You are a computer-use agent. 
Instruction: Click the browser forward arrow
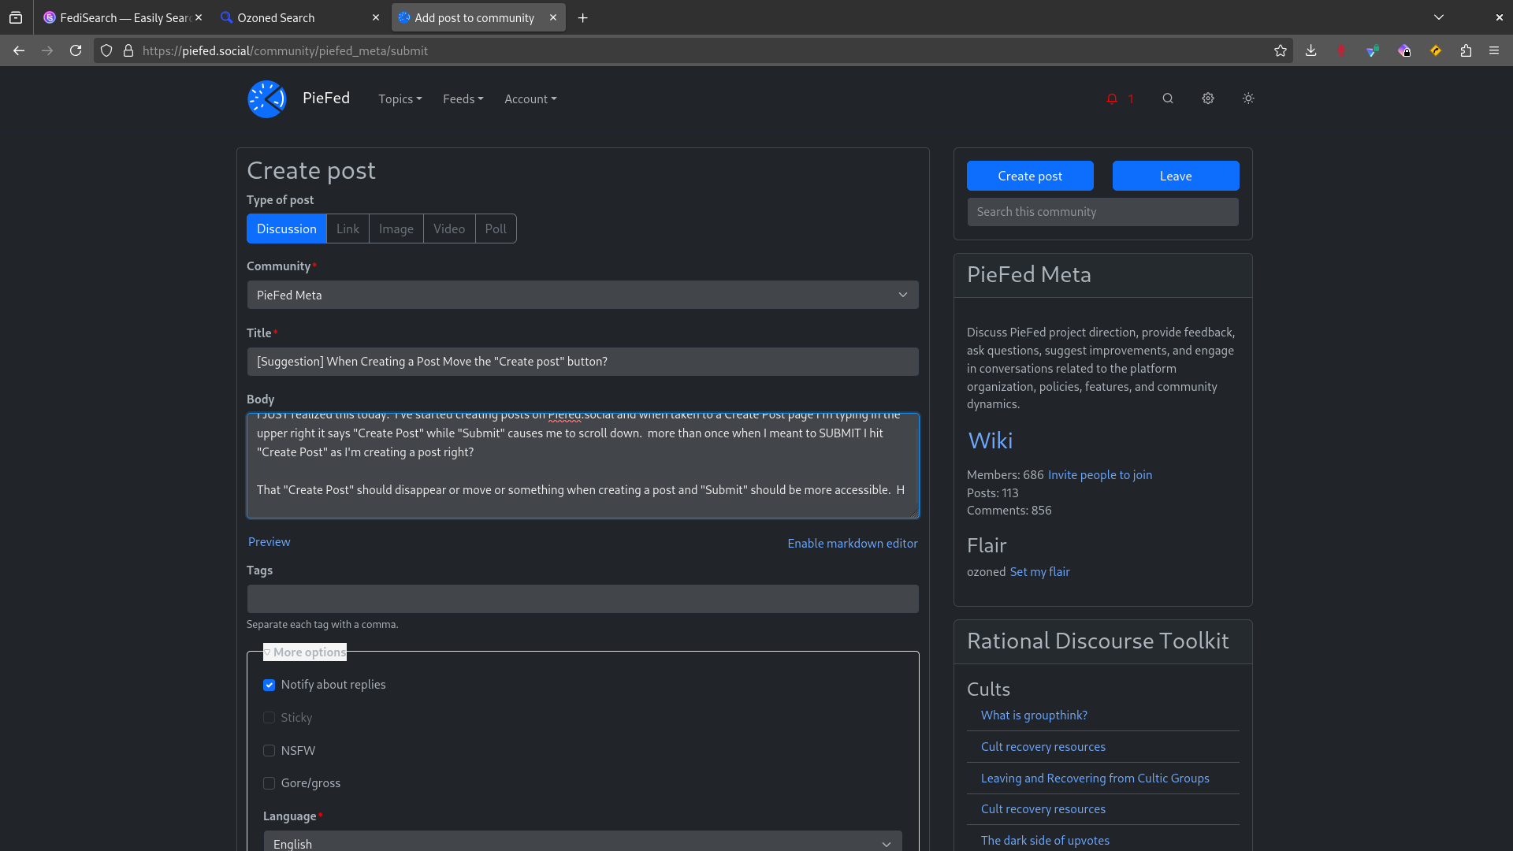click(47, 50)
